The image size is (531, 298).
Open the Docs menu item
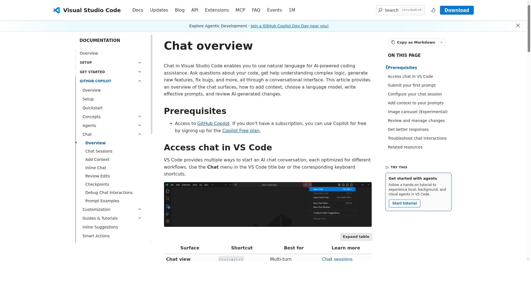point(138,10)
